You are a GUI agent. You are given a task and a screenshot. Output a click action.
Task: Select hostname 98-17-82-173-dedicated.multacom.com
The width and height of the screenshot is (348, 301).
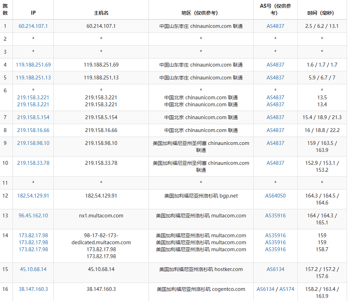point(101,239)
